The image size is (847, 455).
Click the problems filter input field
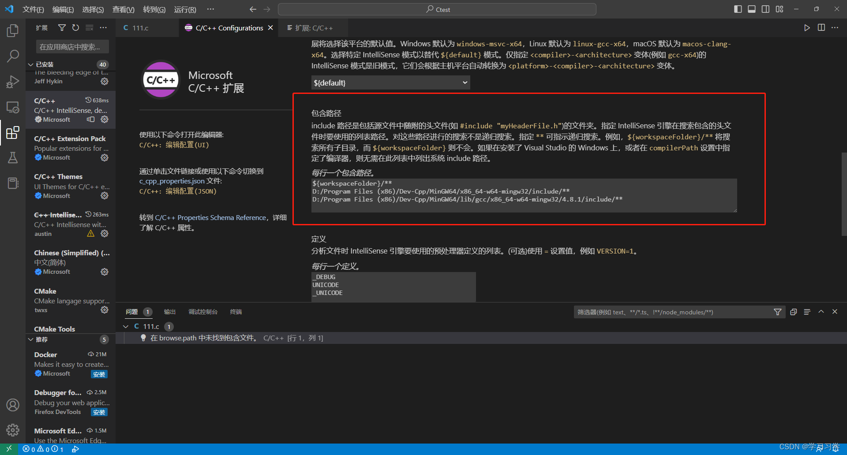click(x=673, y=312)
